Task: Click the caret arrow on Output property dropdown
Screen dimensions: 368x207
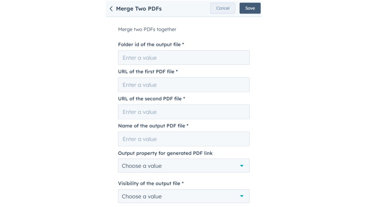Action: click(241, 166)
